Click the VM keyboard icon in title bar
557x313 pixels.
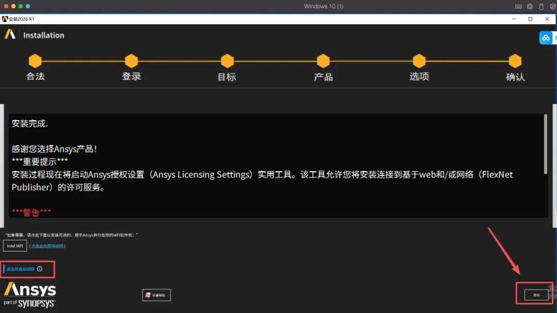pyautogui.click(x=518, y=6)
